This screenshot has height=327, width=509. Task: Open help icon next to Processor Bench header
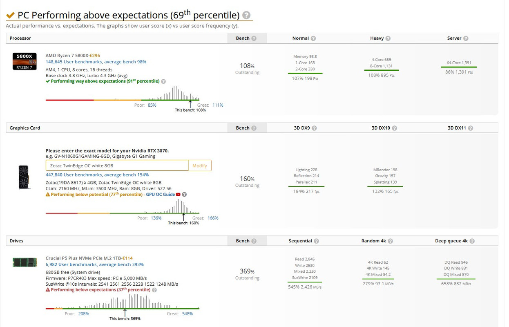(x=254, y=38)
